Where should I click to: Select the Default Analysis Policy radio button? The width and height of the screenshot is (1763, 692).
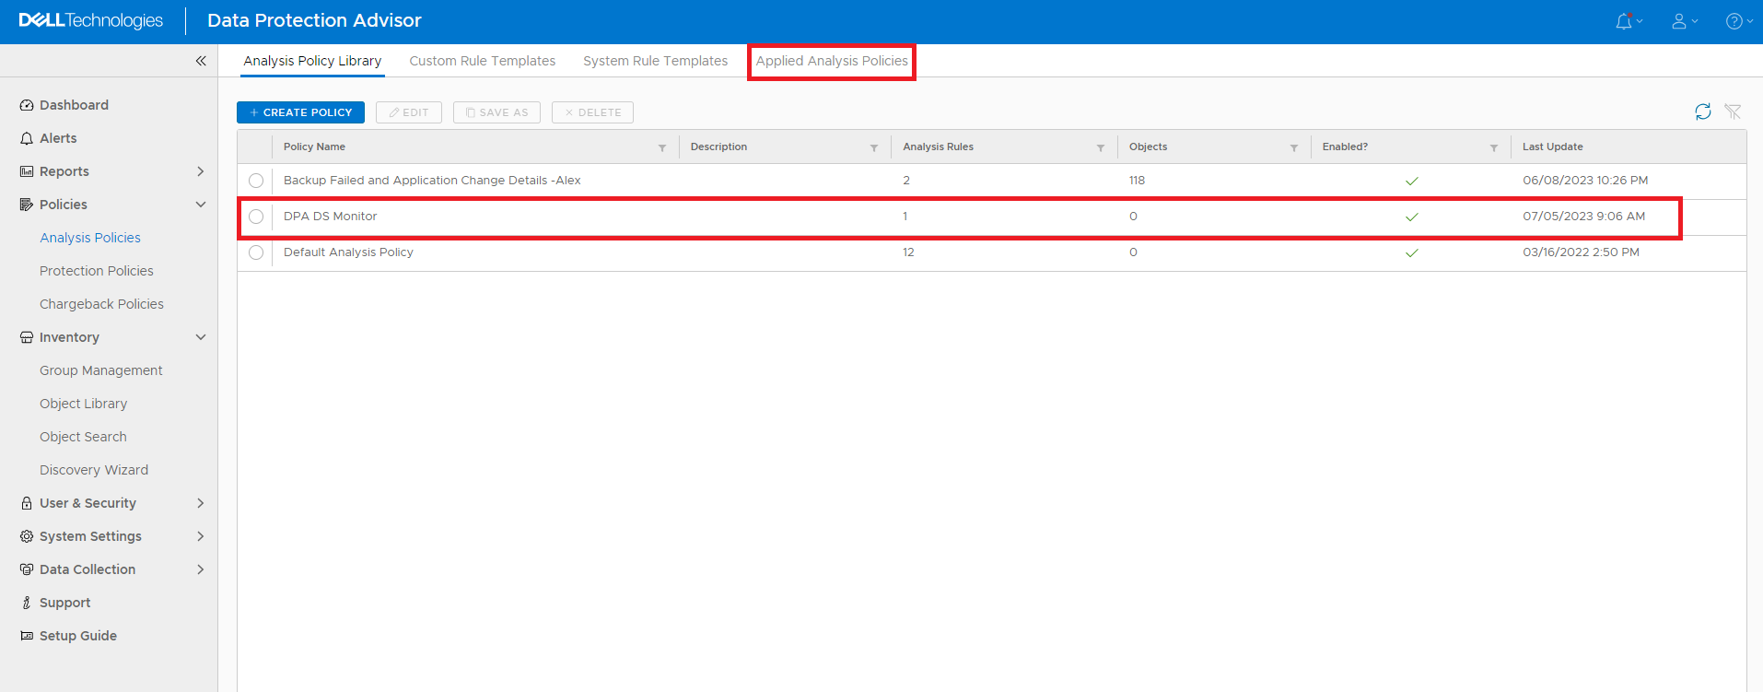[256, 252]
